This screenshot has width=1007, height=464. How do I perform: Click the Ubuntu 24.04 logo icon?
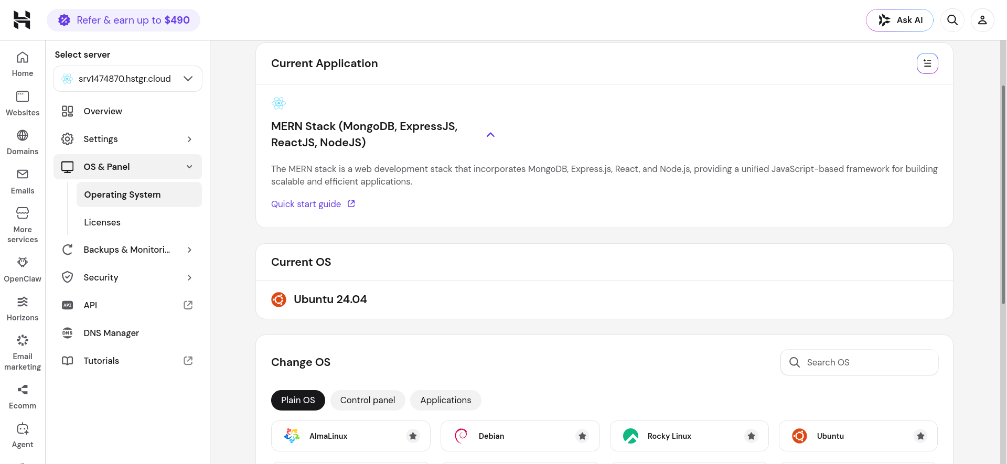point(278,299)
